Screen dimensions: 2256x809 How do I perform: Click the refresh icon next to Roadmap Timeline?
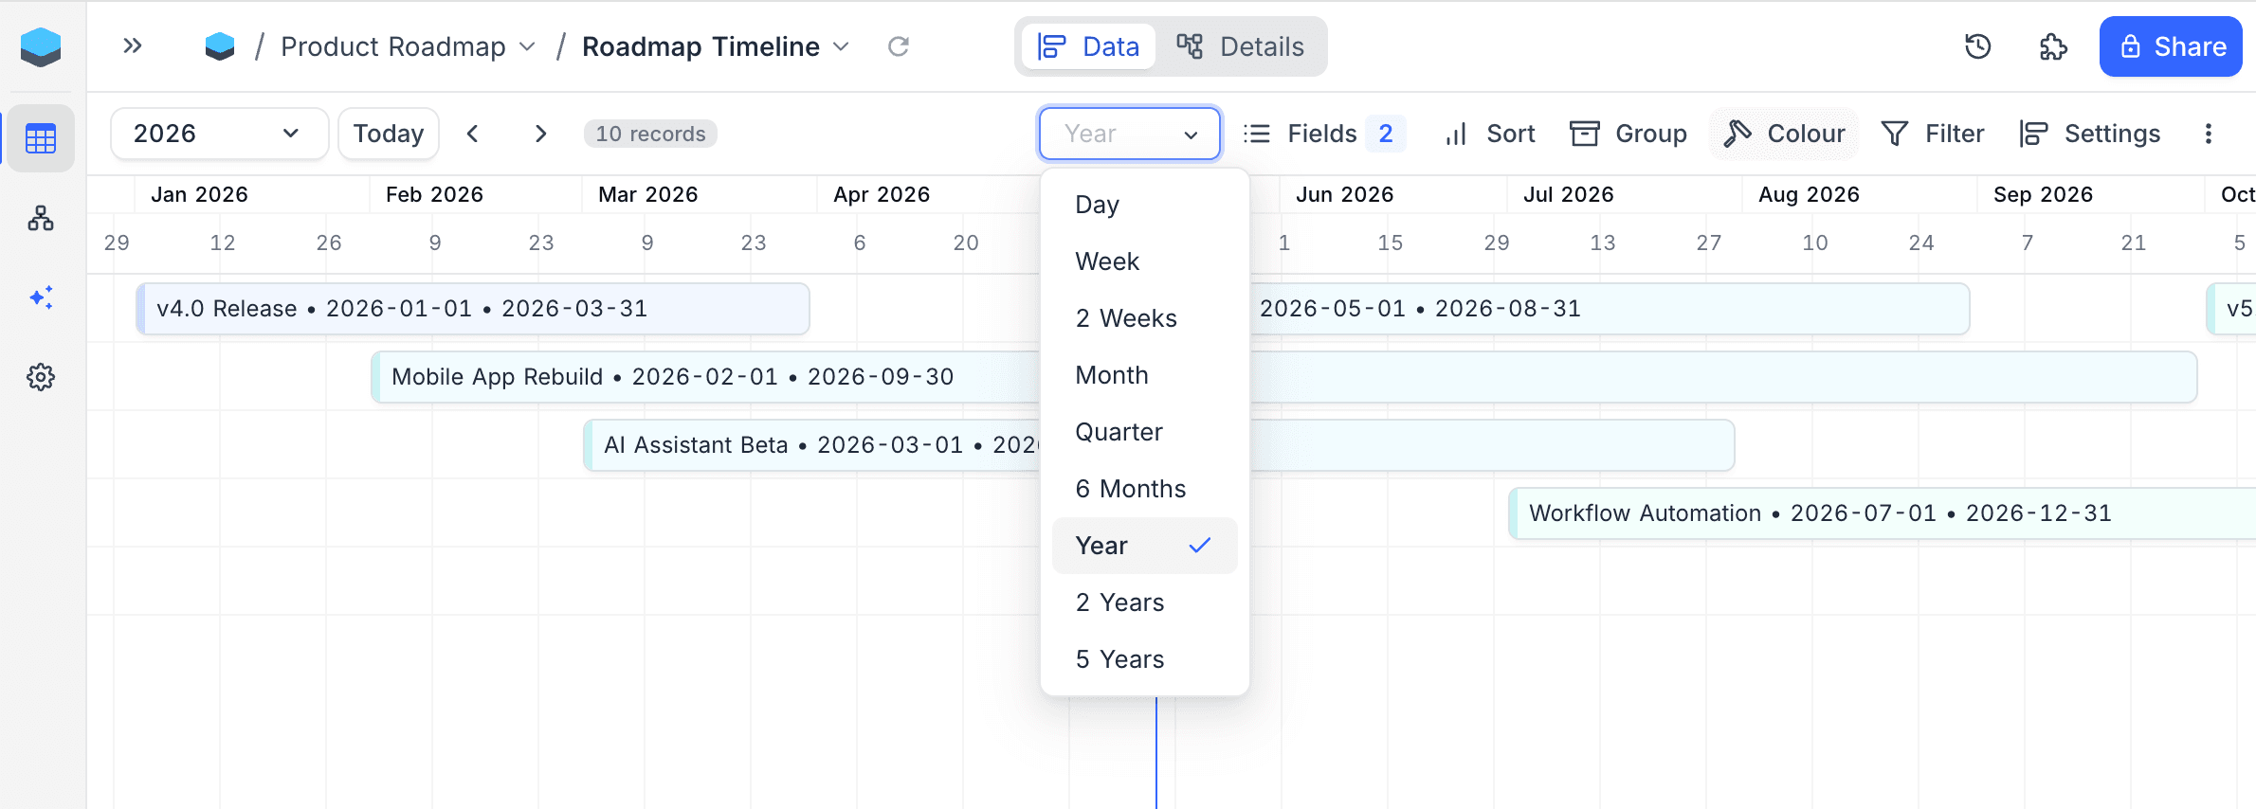click(899, 46)
